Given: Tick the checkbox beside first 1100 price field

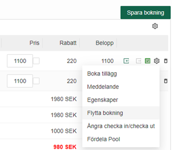Looking at the screenshot, I should (x=36, y=61).
